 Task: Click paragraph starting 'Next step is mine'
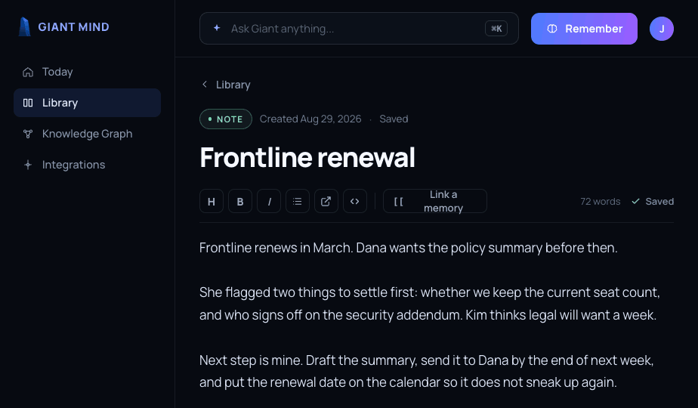pos(427,371)
